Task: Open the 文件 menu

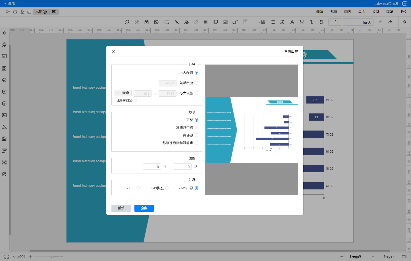Action: (404, 12)
